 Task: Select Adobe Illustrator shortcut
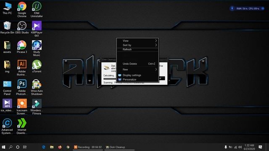[22, 68]
